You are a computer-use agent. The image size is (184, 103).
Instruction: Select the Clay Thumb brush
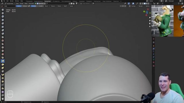click(3, 23)
